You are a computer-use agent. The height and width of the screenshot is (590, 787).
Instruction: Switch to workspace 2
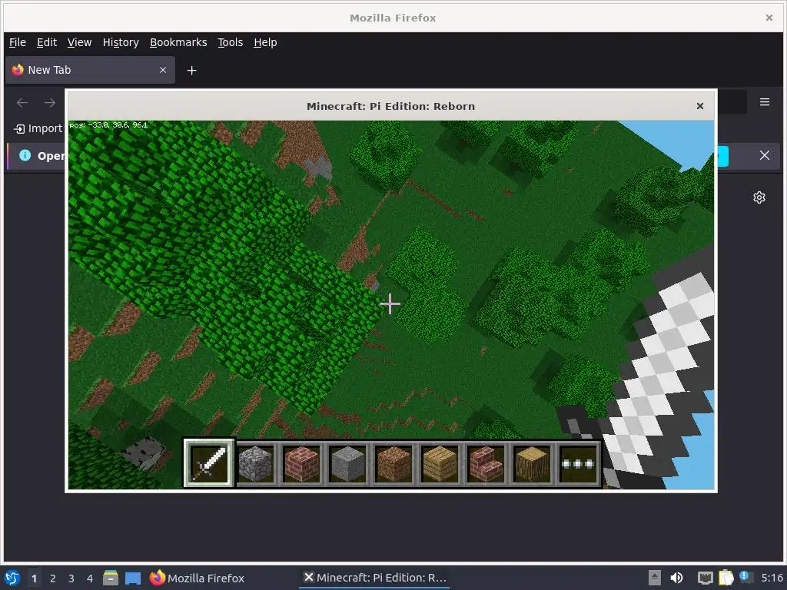[x=53, y=578]
